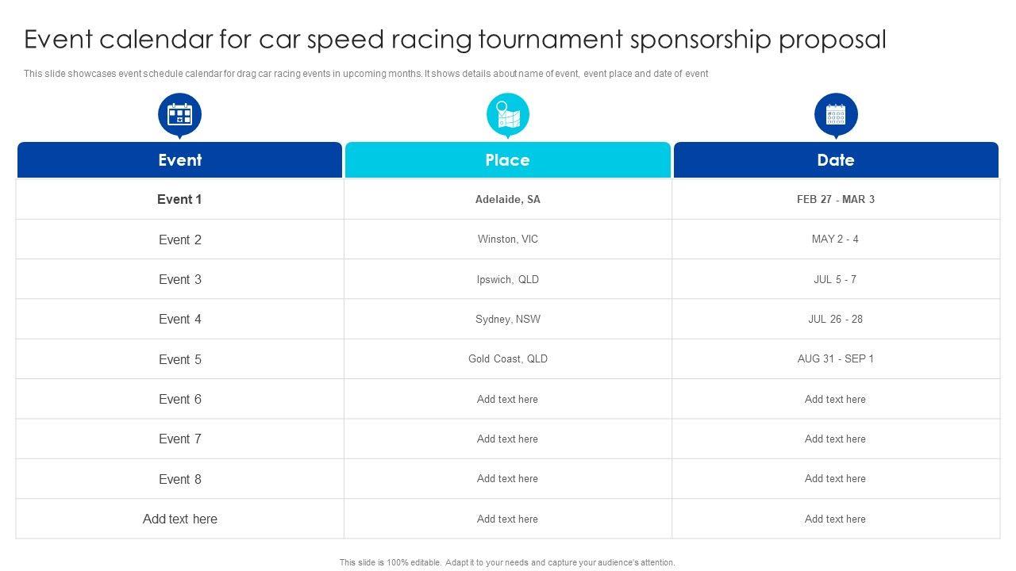
Task: Click the Ipswich, QLD place cell
Action: [507, 279]
